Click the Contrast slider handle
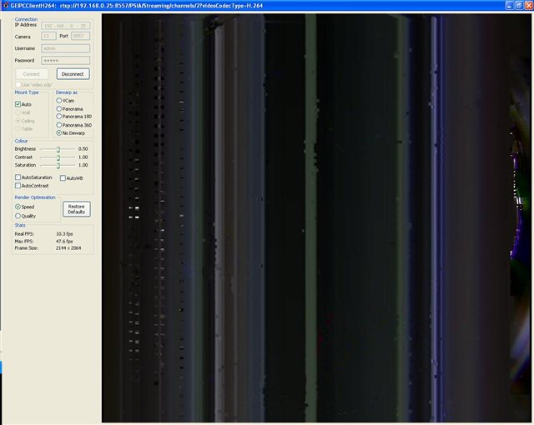Viewport: 534px width, 425px height. coord(58,157)
